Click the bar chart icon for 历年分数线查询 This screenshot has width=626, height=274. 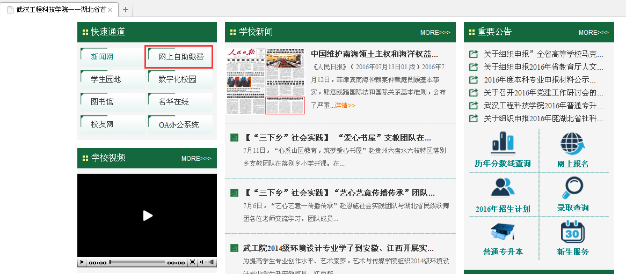point(503,143)
